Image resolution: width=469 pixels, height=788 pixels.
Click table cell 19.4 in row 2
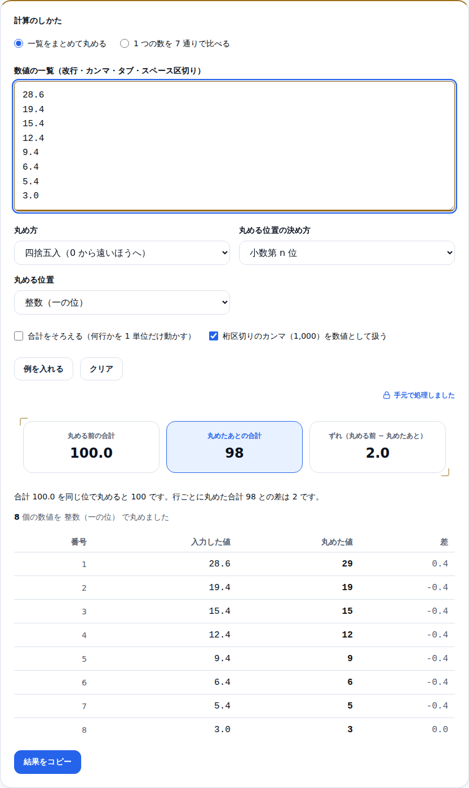(x=219, y=587)
